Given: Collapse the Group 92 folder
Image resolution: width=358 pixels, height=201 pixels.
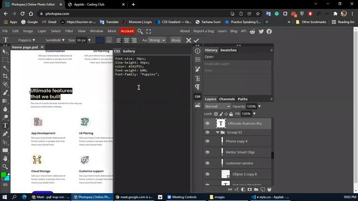Looking at the screenshot, I should pyautogui.click(x=218, y=132).
